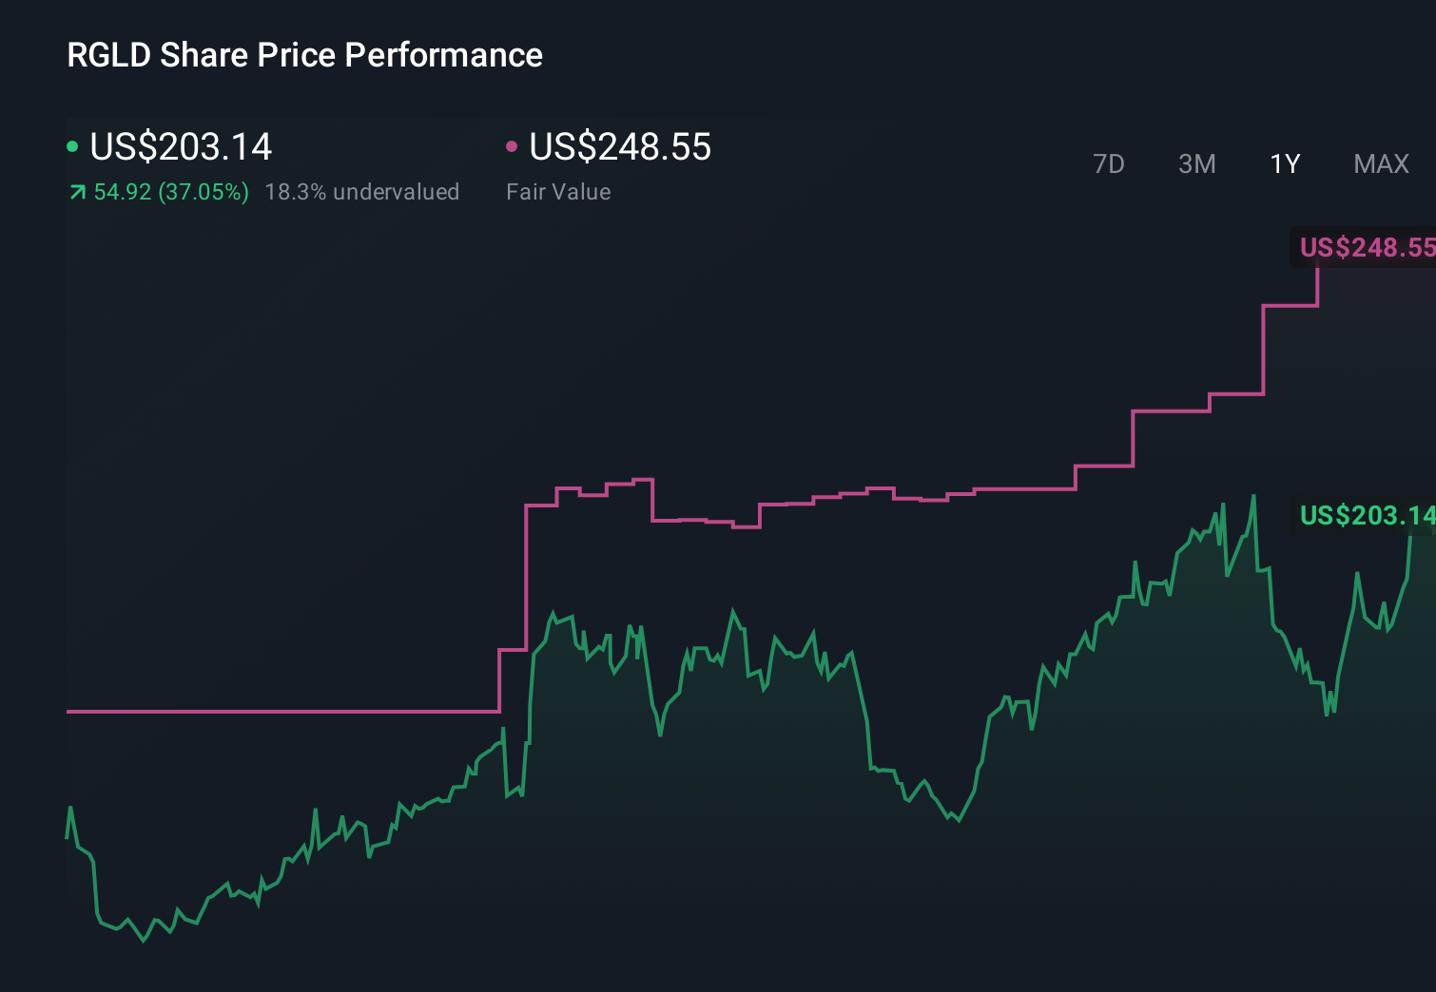Select the US$203.14 price tag on chart
The width and height of the screenshot is (1436, 992).
1367,516
